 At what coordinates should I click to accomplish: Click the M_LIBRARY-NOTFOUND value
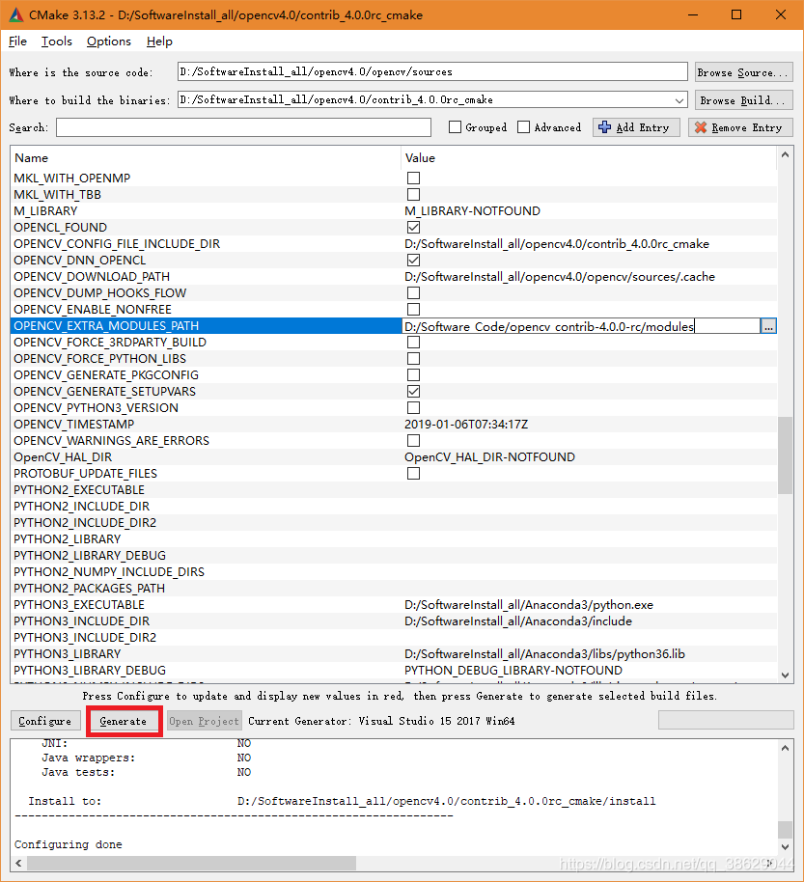point(473,211)
